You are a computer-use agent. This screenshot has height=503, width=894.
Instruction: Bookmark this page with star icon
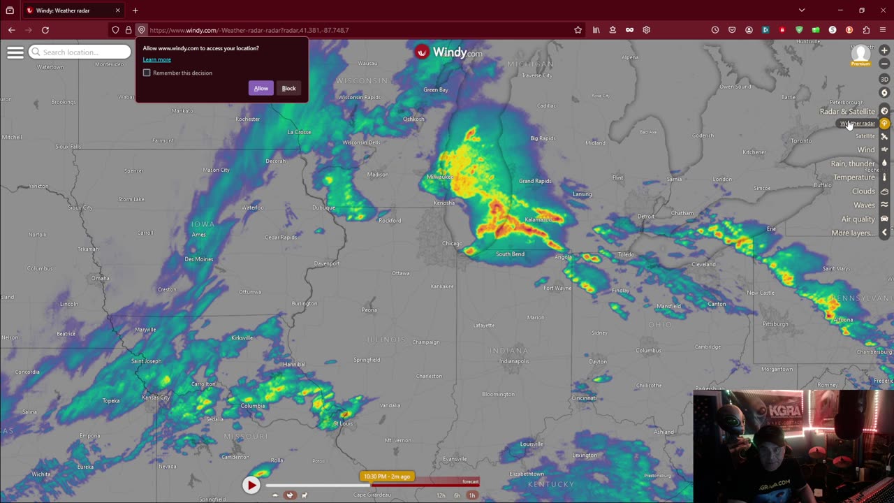coord(578,30)
